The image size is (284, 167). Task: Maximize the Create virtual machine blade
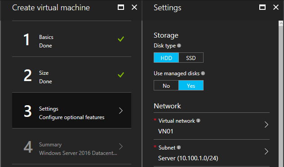pyautogui.click(x=121, y=8)
